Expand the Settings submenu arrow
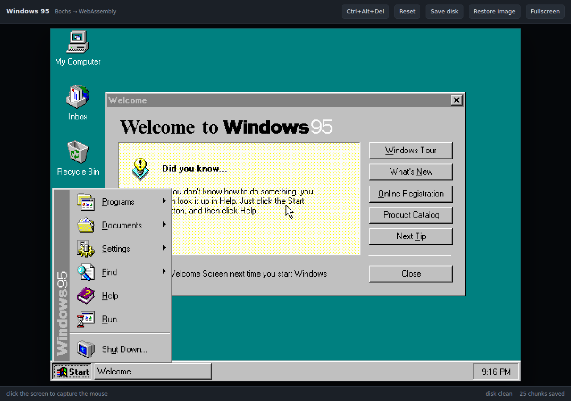Viewport: 571px width, 401px height. tap(164, 248)
